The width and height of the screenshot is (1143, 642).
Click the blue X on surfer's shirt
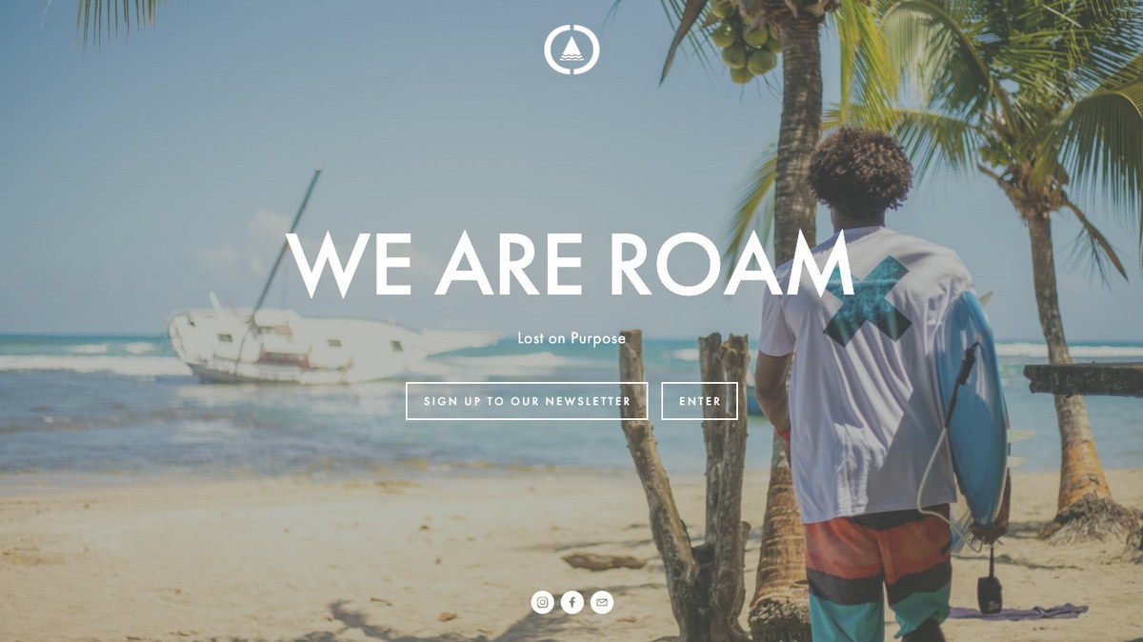pyautogui.click(x=867, y=301)
